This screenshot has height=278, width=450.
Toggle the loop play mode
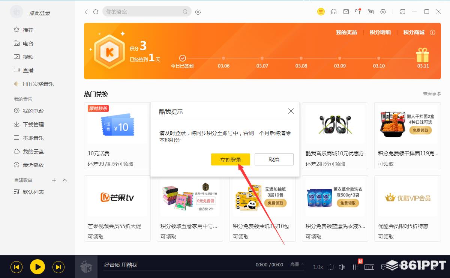(330, 267)
